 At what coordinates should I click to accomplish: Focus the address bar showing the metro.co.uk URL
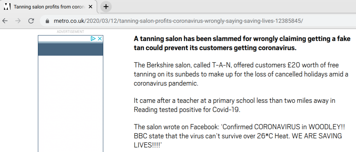pyautogui.click(x=197, y=21)
